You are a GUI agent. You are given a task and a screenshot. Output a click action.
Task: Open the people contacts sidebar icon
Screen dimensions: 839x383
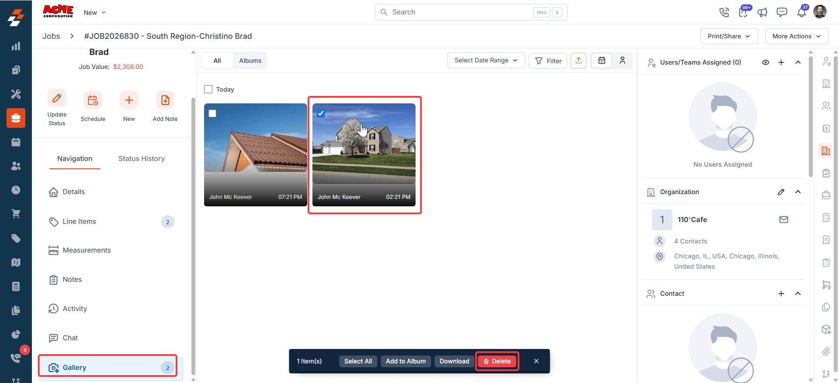[x=16, y=166]
